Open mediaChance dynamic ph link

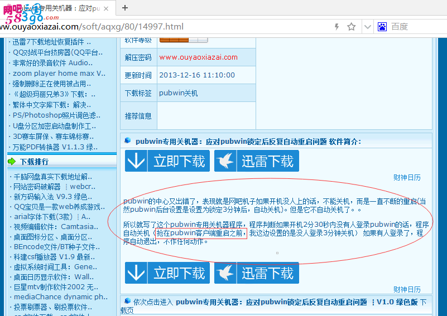(x=61, y=297)
